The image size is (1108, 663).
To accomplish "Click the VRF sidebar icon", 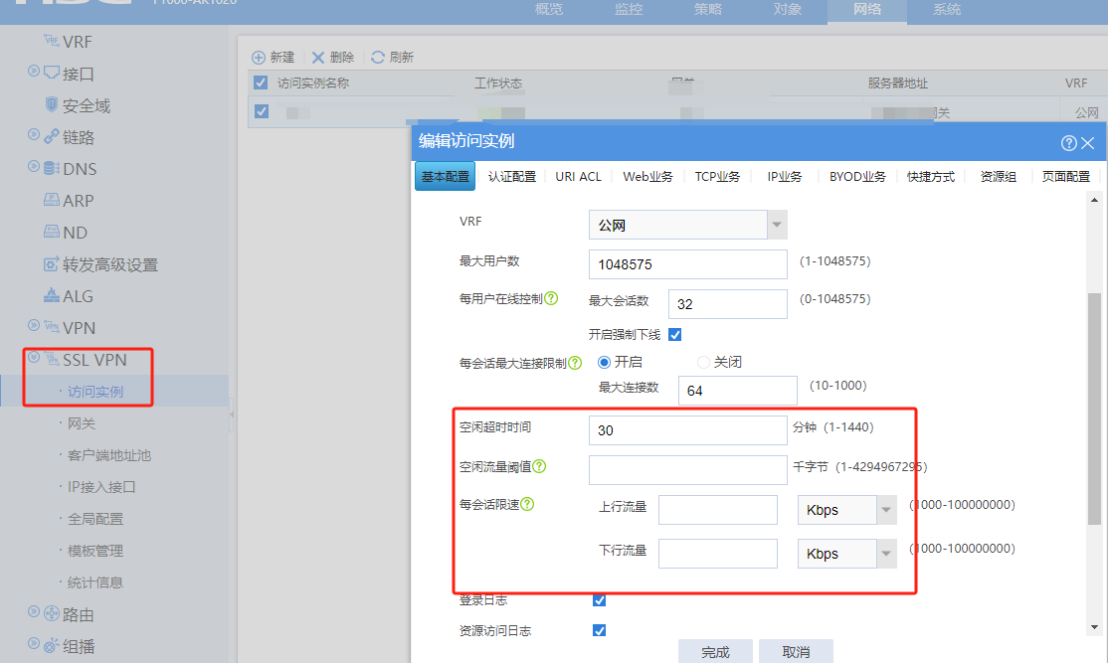I will tap(52, 41).
